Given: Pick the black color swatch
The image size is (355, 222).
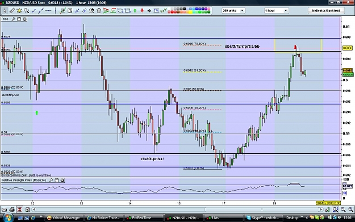Looking at the screenshot, I should pos(184,9).
